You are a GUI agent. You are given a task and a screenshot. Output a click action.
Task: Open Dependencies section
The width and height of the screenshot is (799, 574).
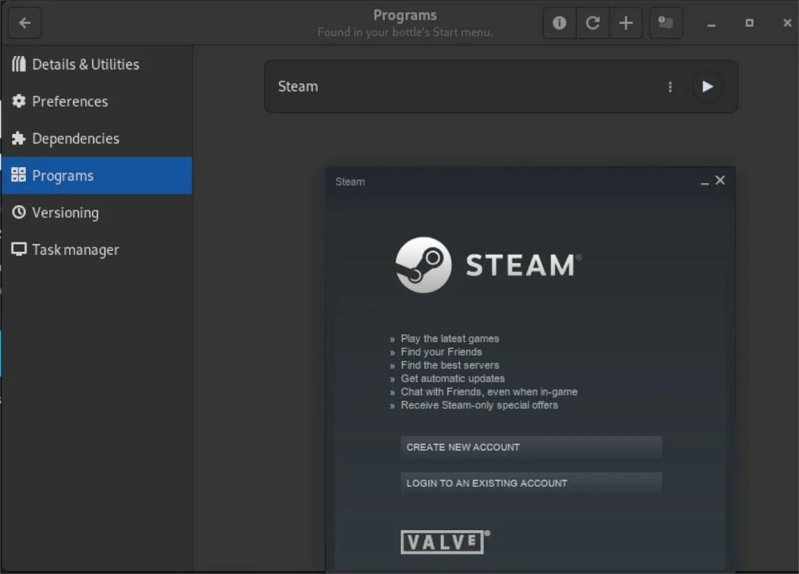pos(97,139)
